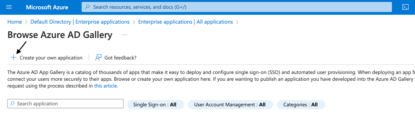
Task: Launch Cloud Shell from top bar
Action: [x=405, y=7]
